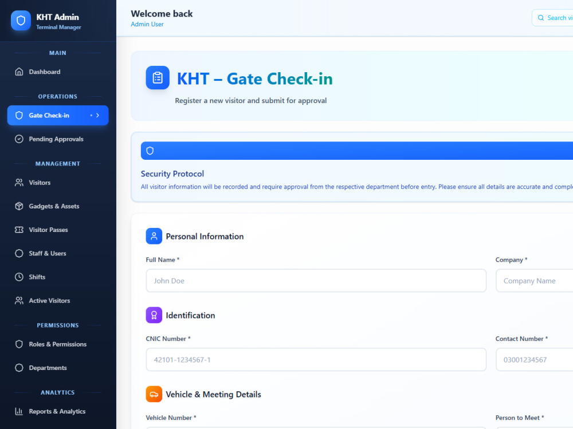573x429 pixels.
Task: View Active Visitors list
Action: click(58, 301)
